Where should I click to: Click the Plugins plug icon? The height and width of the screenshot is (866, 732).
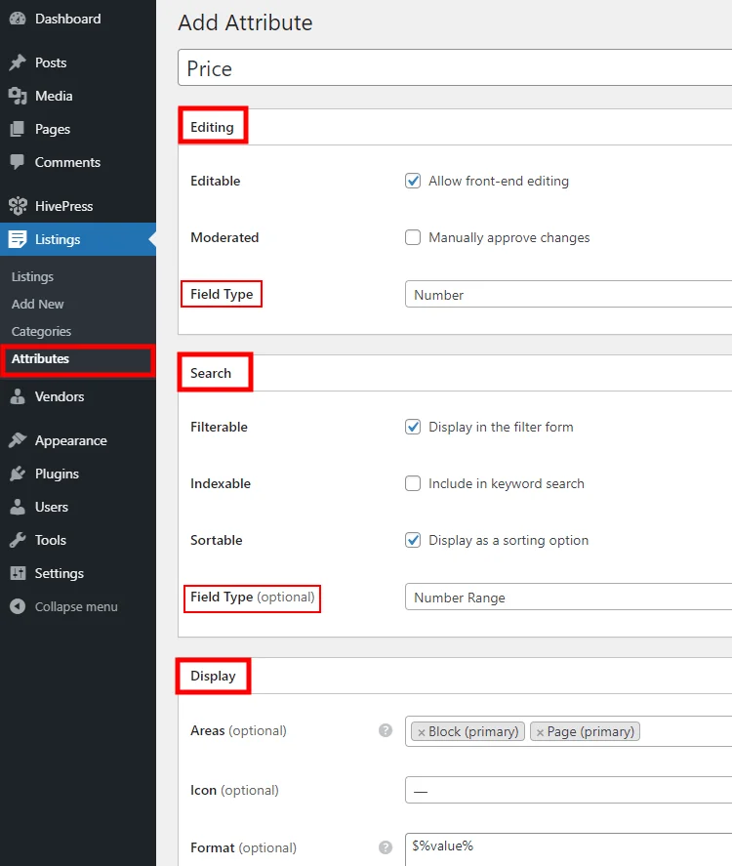[x=18, y=474]
